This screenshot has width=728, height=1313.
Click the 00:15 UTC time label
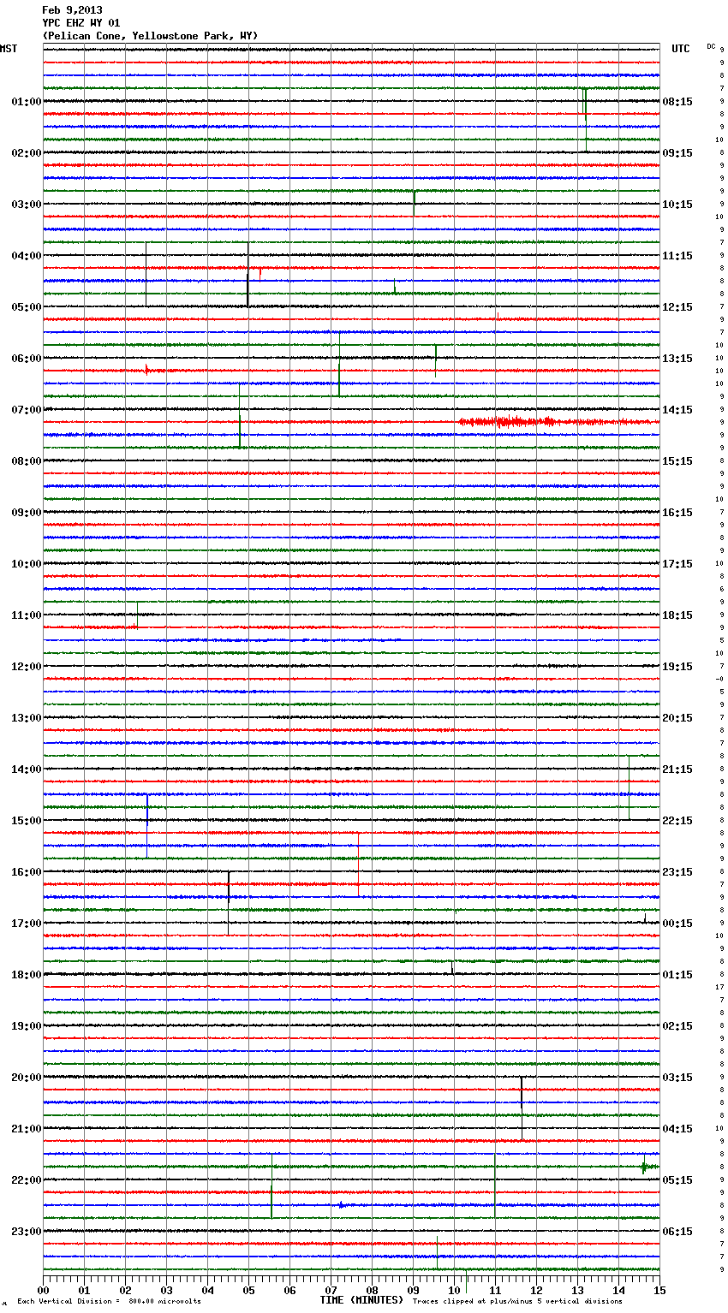tap(677, 924)
